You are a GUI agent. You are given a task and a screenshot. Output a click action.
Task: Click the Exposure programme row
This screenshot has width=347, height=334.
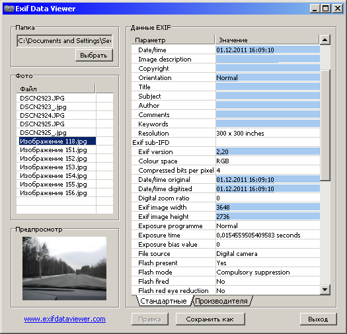(226, 226)
